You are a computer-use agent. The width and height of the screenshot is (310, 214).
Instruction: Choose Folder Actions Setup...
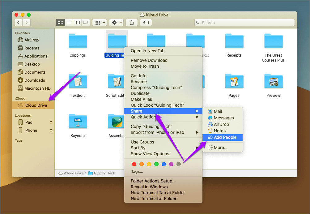click(x=163, y=181)
